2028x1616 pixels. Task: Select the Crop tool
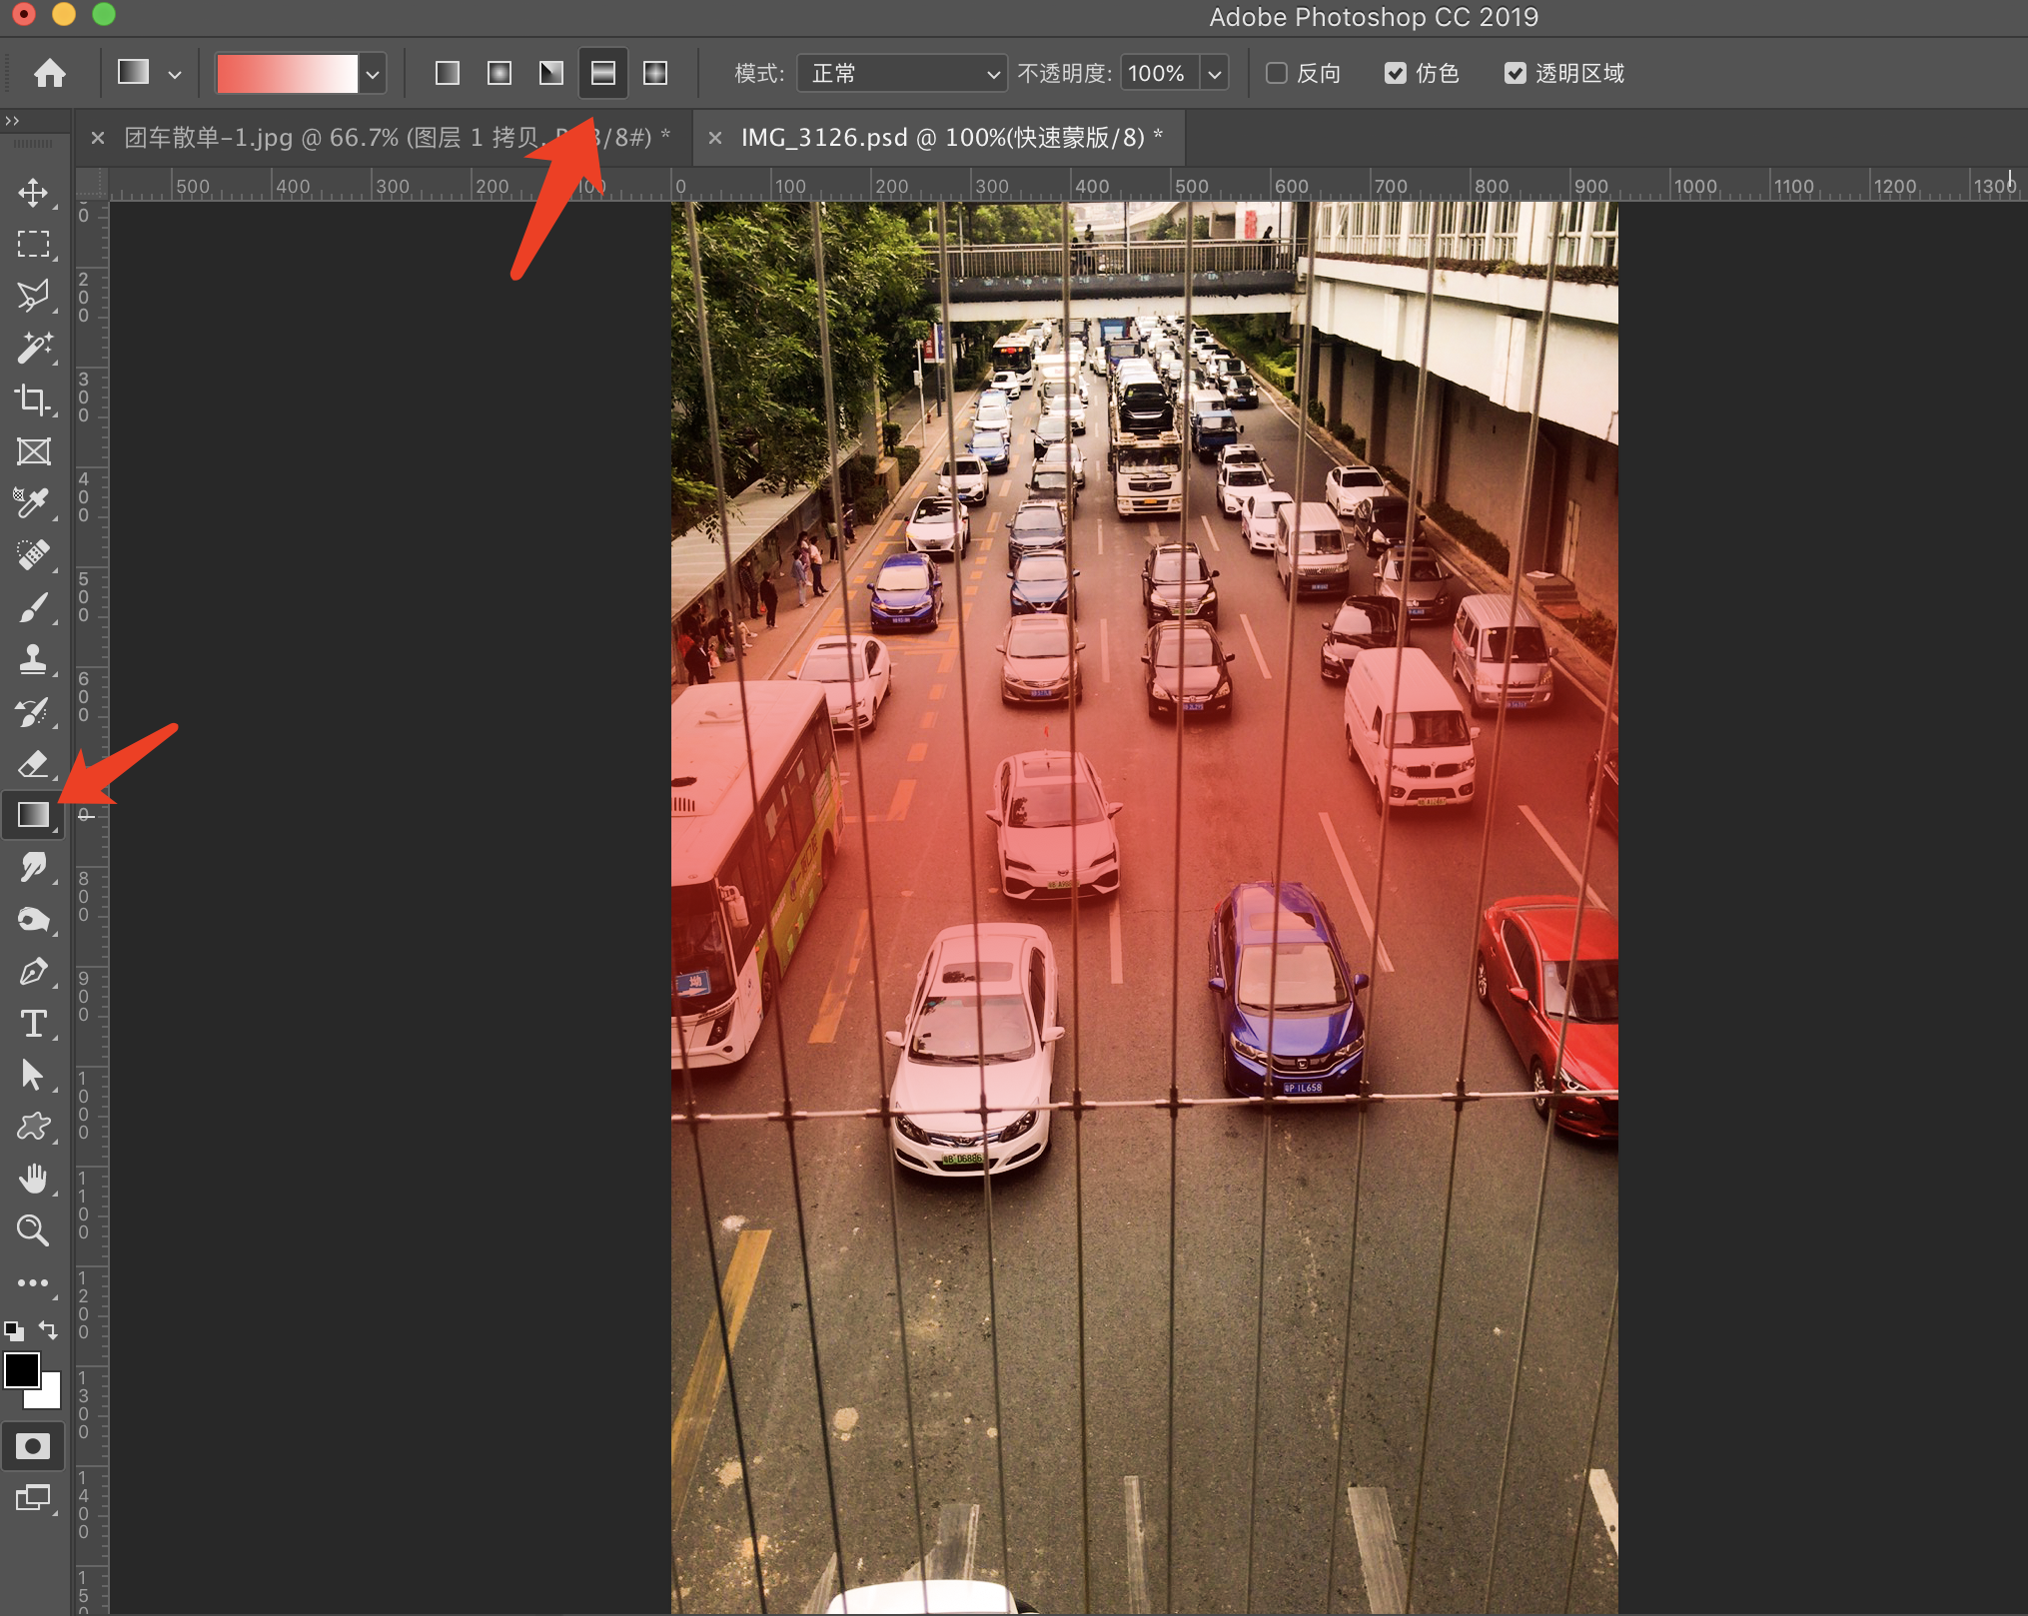click(x=33, y=401)
